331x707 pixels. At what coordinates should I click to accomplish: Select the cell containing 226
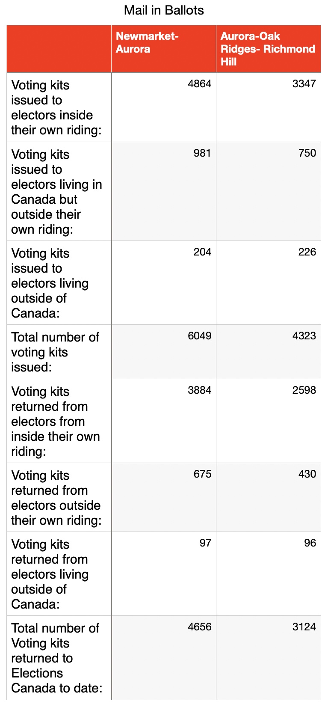point(268,283)
